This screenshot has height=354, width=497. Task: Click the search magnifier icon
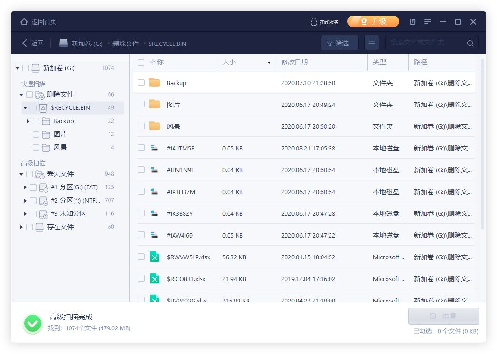click(470, 43)
